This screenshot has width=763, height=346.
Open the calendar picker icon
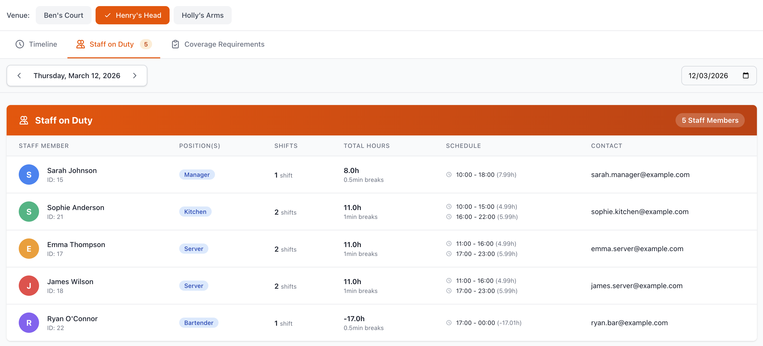click(x=746, y=76)
